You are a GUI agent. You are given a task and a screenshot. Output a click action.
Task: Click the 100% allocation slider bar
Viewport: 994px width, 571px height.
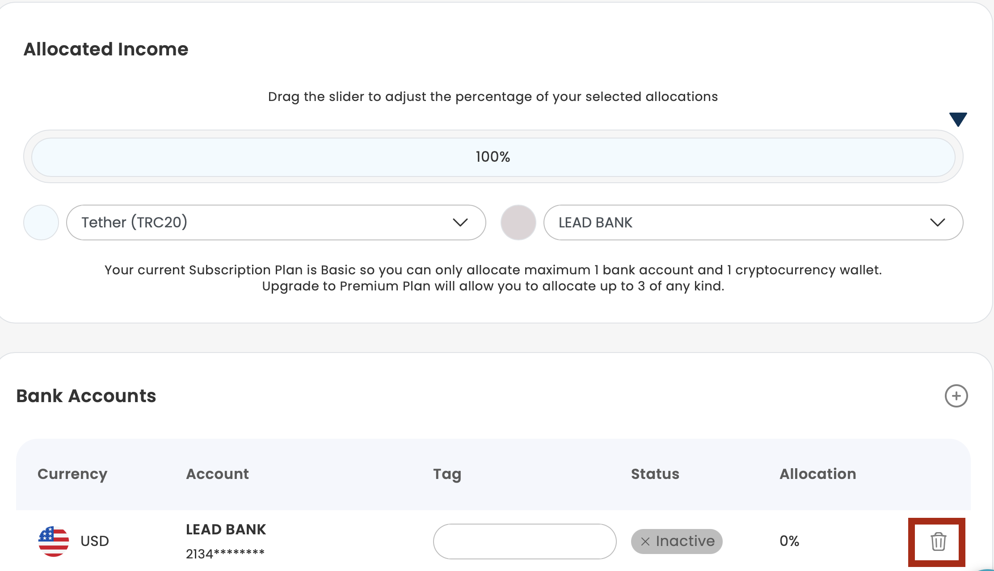tap(493, 157)
